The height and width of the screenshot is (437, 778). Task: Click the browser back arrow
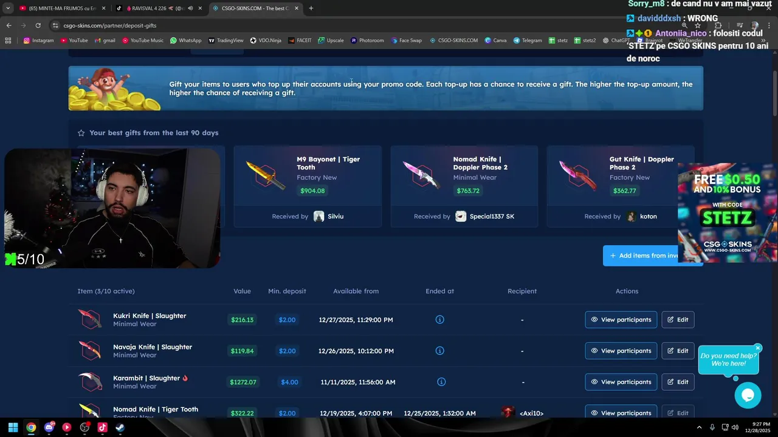coord(9,25)
